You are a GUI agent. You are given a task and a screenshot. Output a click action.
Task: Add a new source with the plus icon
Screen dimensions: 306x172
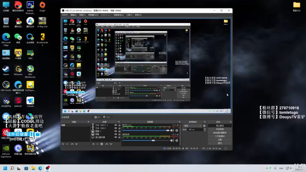[x=93, y=144]
